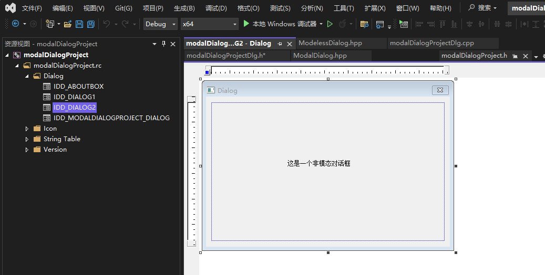
Task: Close the modalDialogProject.h tab
Action: pyautogui.click(x=526, y=56)
